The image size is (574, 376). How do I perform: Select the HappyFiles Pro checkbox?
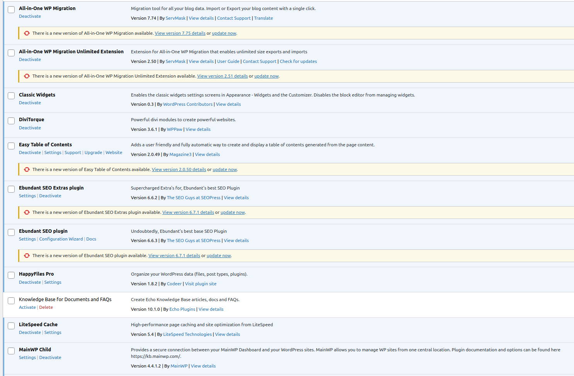[x=11, y=275]
